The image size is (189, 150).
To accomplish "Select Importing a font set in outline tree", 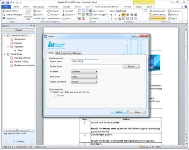I will (x=22, y=58).
